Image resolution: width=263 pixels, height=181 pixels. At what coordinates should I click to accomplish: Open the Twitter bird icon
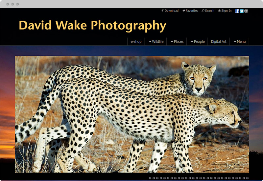click(242, 11)
